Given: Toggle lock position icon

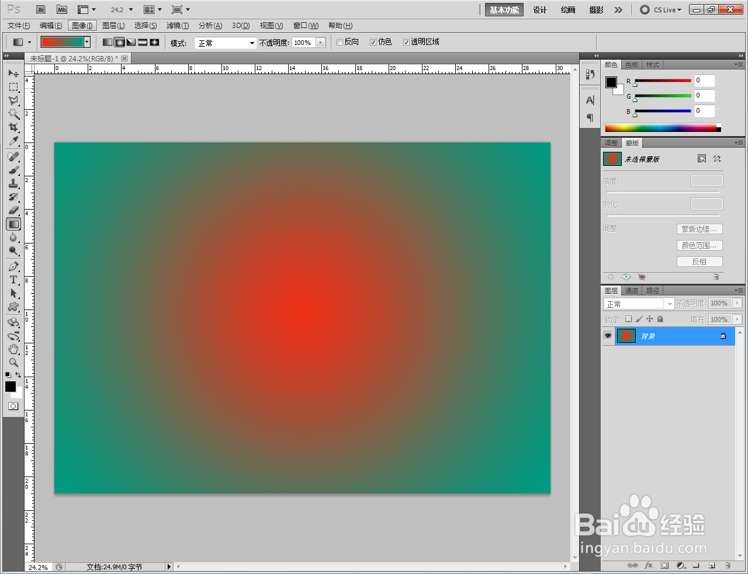Looking at the screenshot, I should pyautogui.click(x=649, y=319).
